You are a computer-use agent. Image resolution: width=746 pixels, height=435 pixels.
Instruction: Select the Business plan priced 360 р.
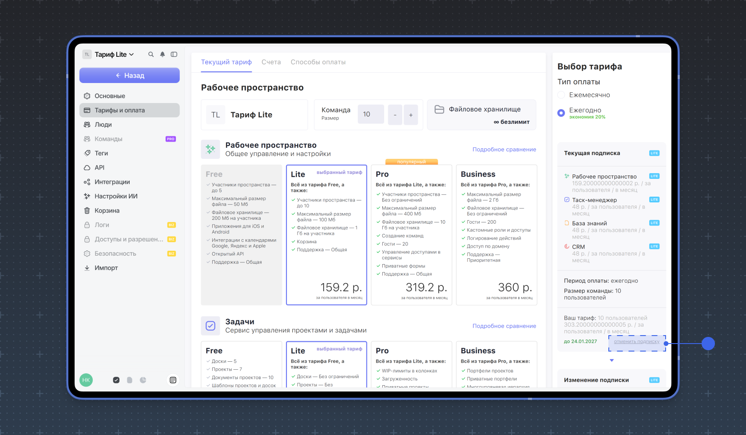pyautogui.click(x=496, y=235)
